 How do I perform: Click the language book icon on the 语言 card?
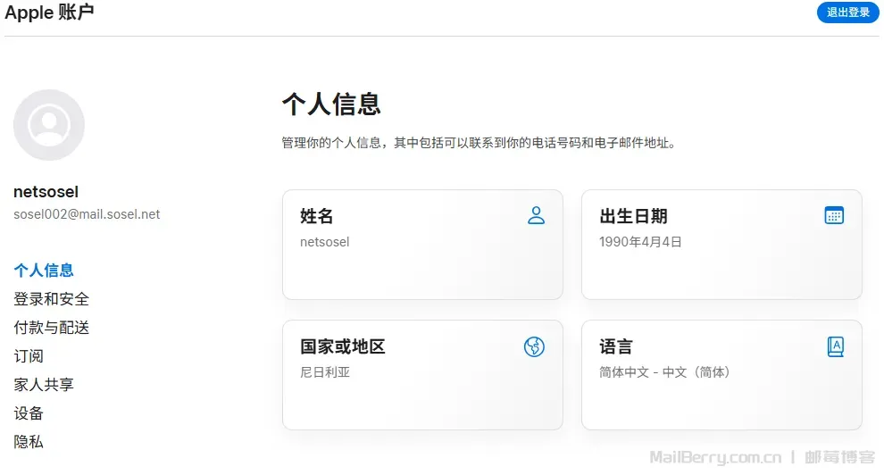click(836, 346)
